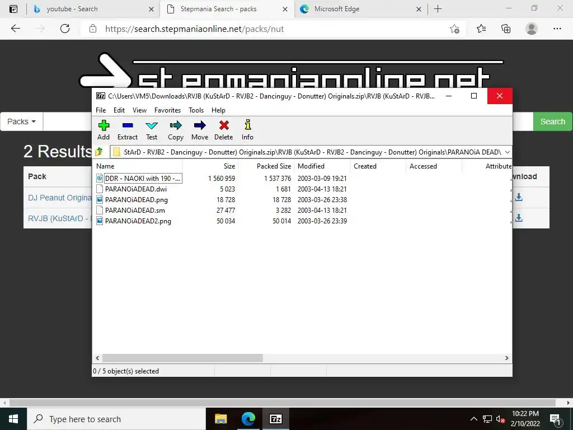Run the Test archive tool
573x430 pixels.
pos(151,130)
